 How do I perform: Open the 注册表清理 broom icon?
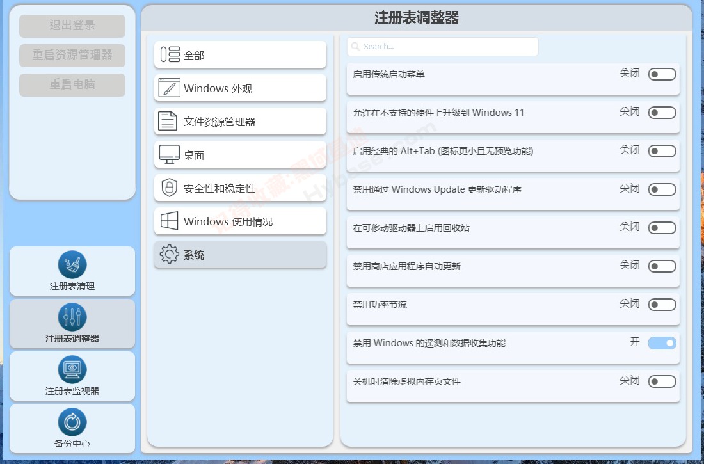(x=72, y=264)
